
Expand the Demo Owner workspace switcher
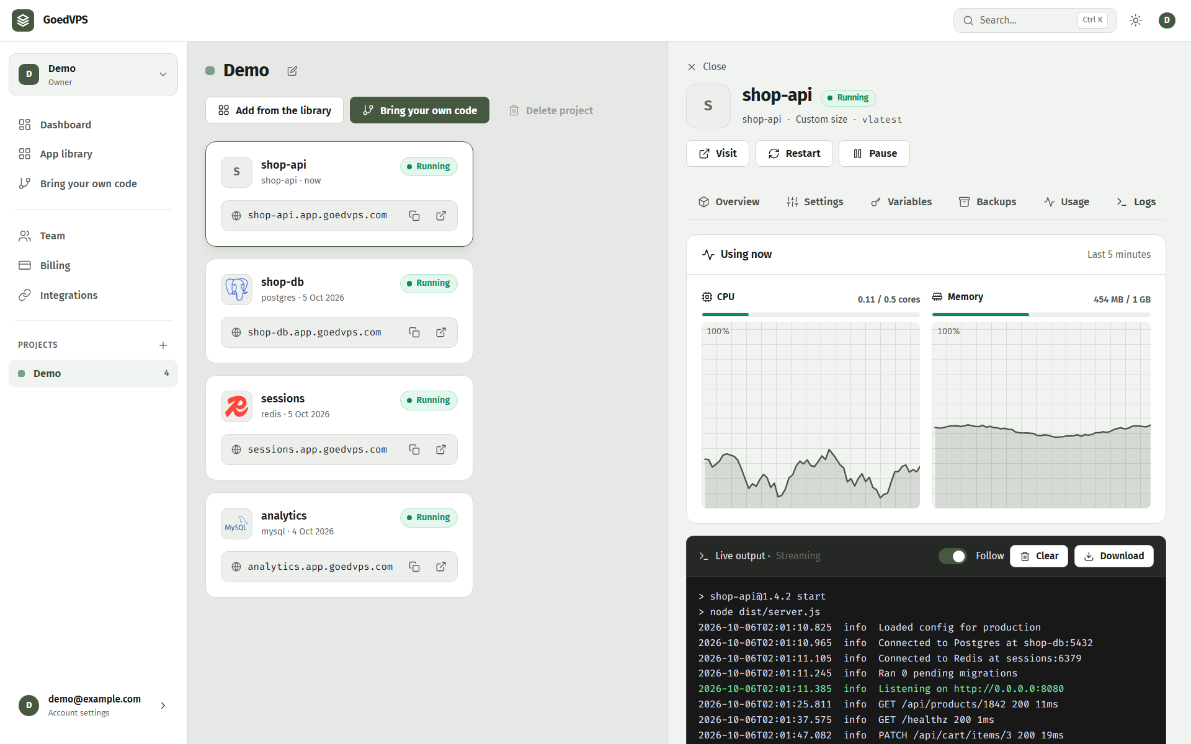(93, 74)
